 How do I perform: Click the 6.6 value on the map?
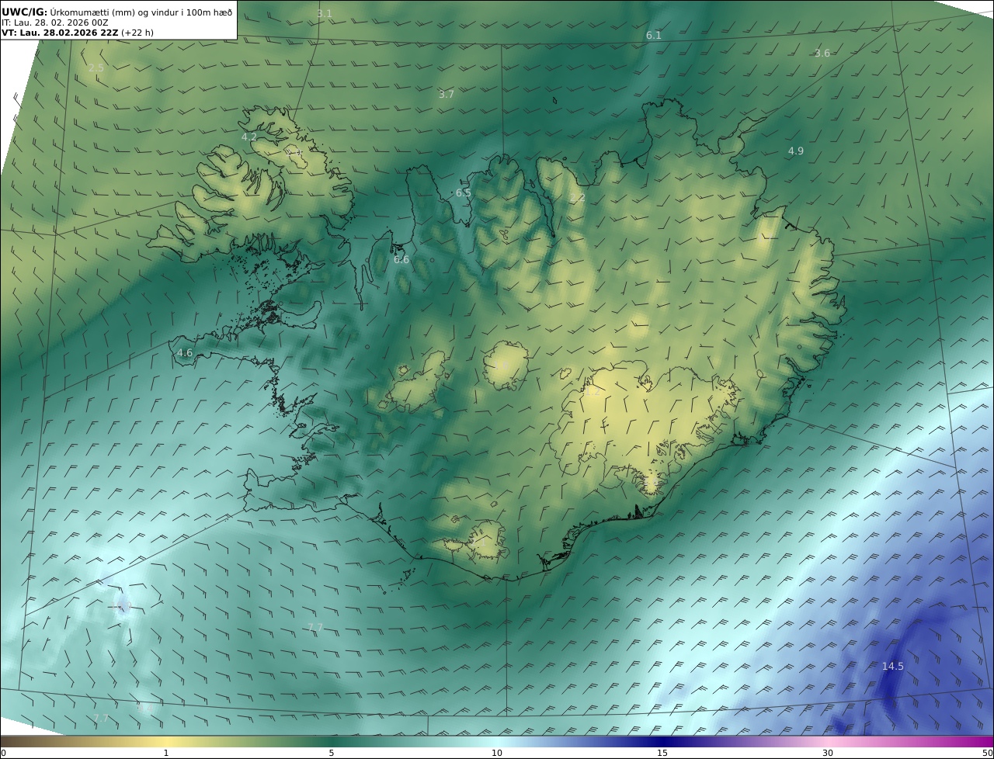click(x=401, y=259)
